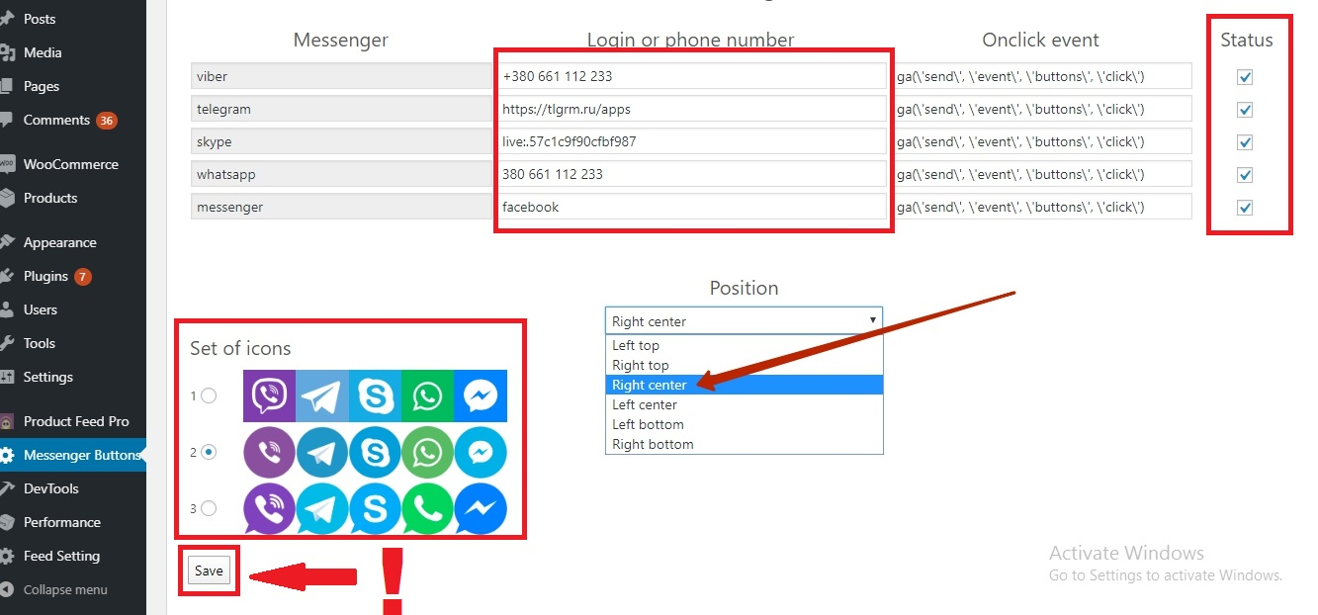1318x615 pixels.
Task: Click Viber icon in icon set 3
Action: tap(269, 509)
